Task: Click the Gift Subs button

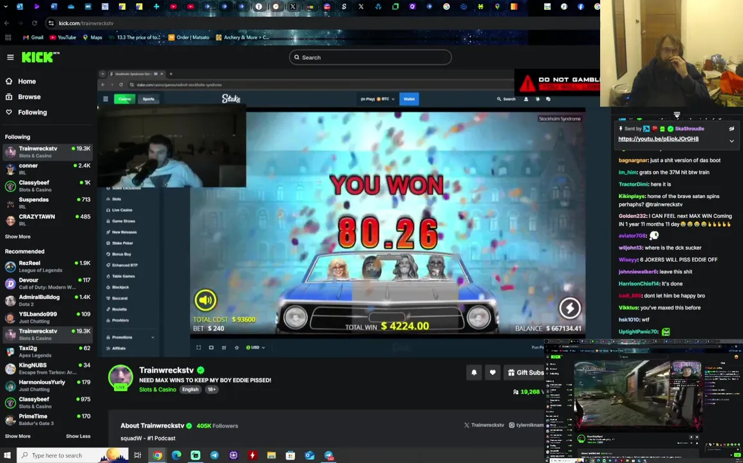Action: (x=525, y=372)
